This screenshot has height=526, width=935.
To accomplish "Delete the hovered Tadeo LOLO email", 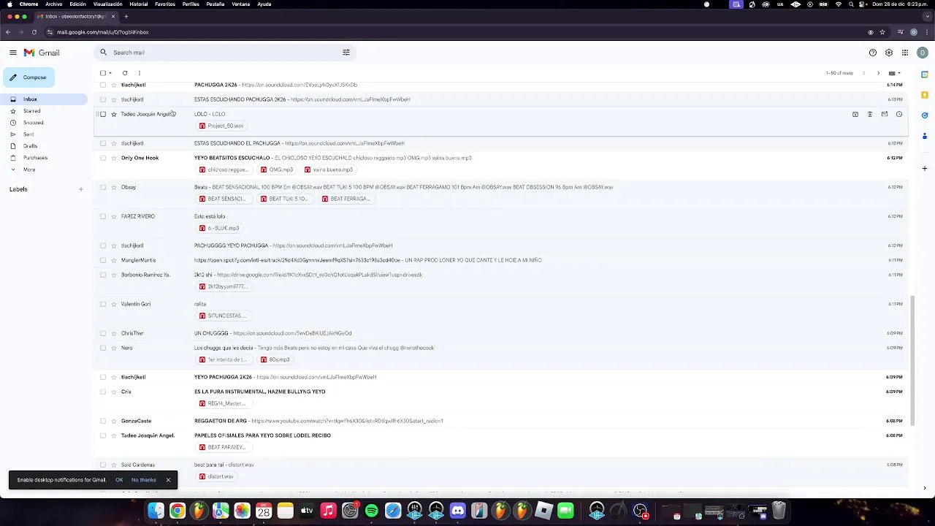I will coord(869,114).
